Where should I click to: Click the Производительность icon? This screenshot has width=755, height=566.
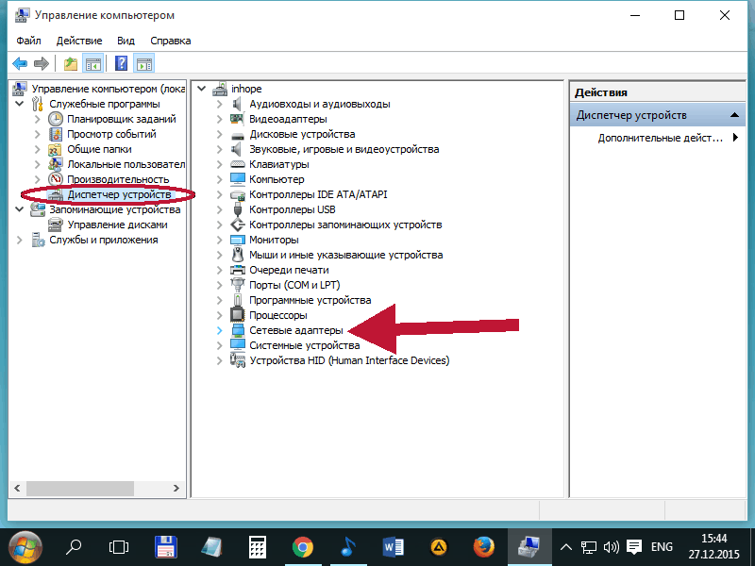56,179
